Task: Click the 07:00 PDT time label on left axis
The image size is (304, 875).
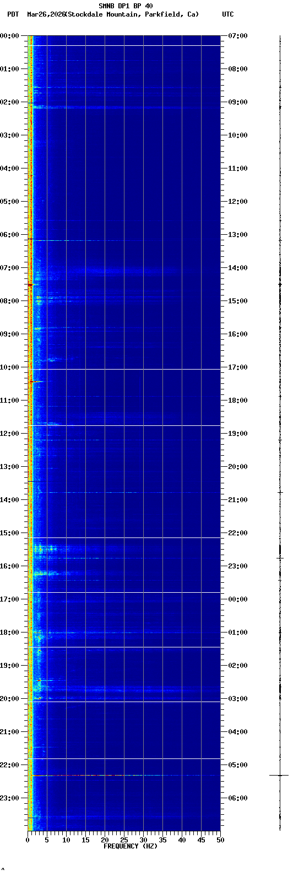Action: 9,267
